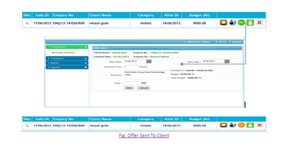Click the orange Sent circle icon in bottom row

pyautogui.click(x=241, y=125)
